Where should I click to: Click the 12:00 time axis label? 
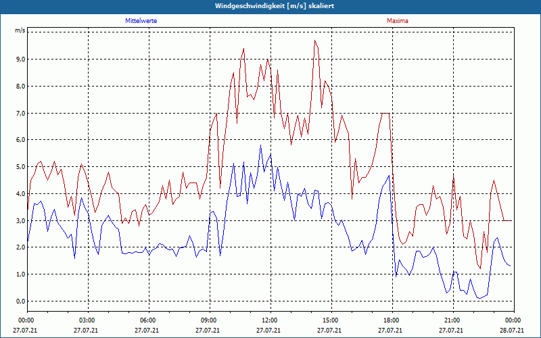click(x=268, y=320)
